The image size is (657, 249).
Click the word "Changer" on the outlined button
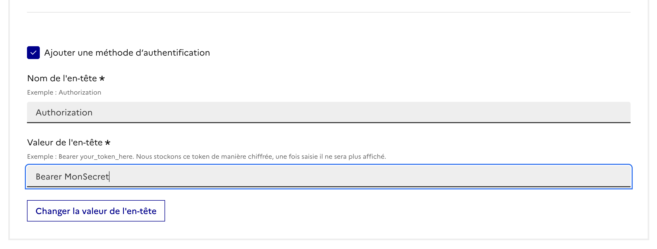[53, 211]
